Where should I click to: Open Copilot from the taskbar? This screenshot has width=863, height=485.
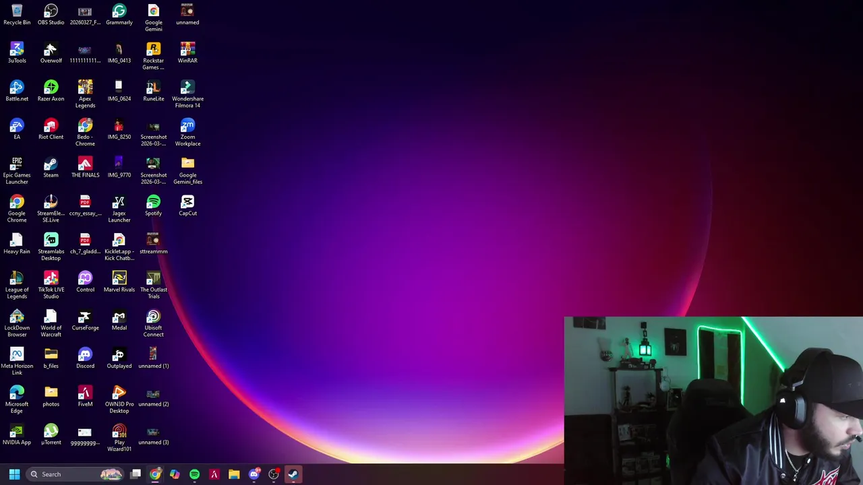click(x=175, y=474)
